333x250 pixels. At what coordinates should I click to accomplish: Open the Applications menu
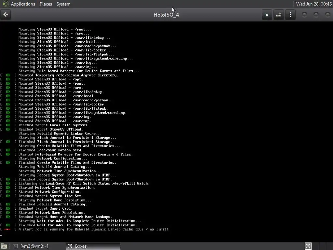[23, 4]
